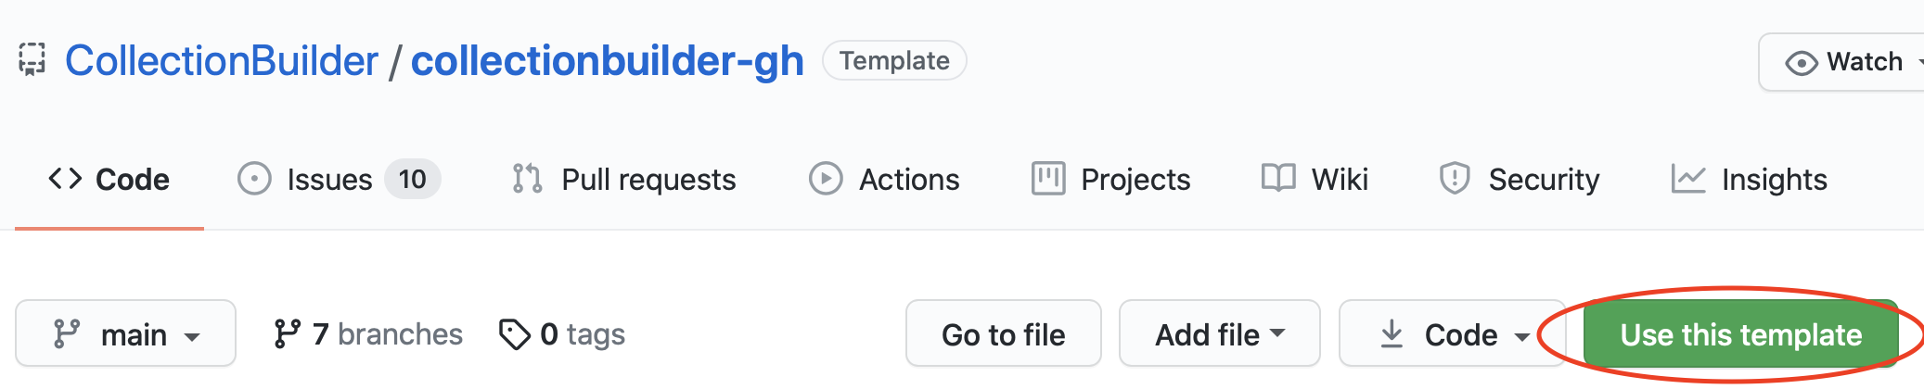Screen dimensions: 1924x389
Task: Go to the Wiki tab
Action: pos(1315,179)
